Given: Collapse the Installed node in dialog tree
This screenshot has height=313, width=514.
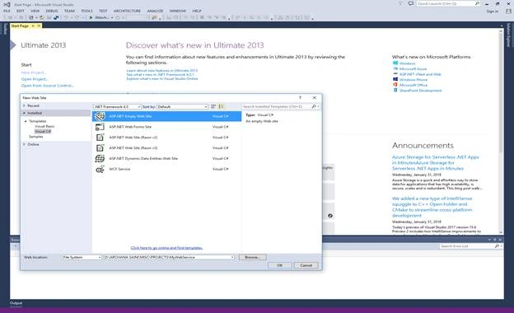Looking at the screenshot, I should tap(24, 113).
